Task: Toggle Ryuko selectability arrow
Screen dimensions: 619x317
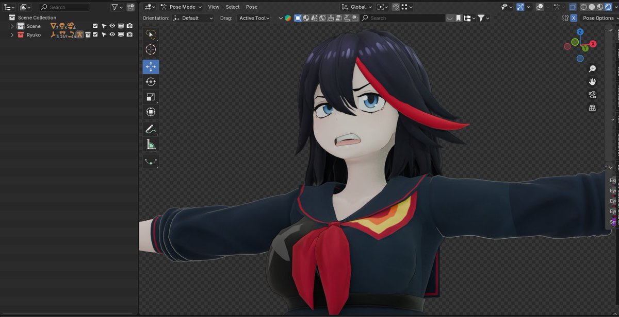Action: pos(104,34)
